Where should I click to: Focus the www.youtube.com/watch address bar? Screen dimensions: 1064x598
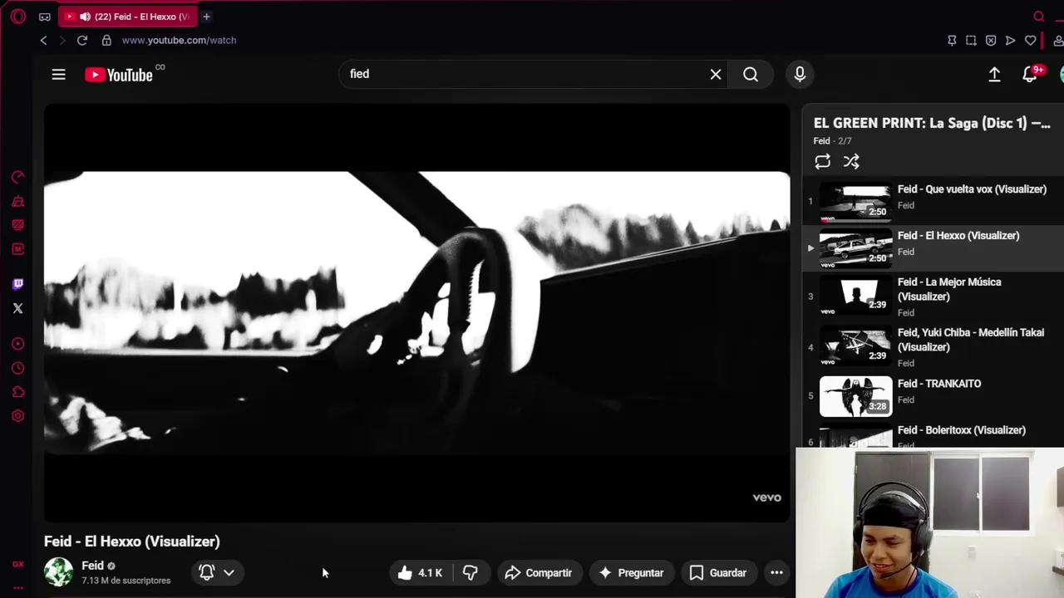coord(179,40)
